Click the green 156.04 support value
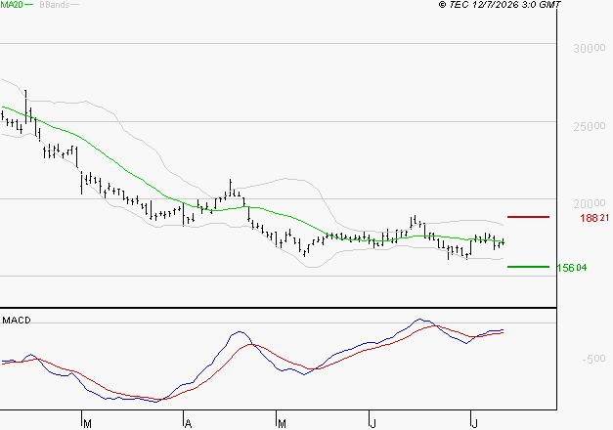This screenshot has width=613, height=430. 572,268
